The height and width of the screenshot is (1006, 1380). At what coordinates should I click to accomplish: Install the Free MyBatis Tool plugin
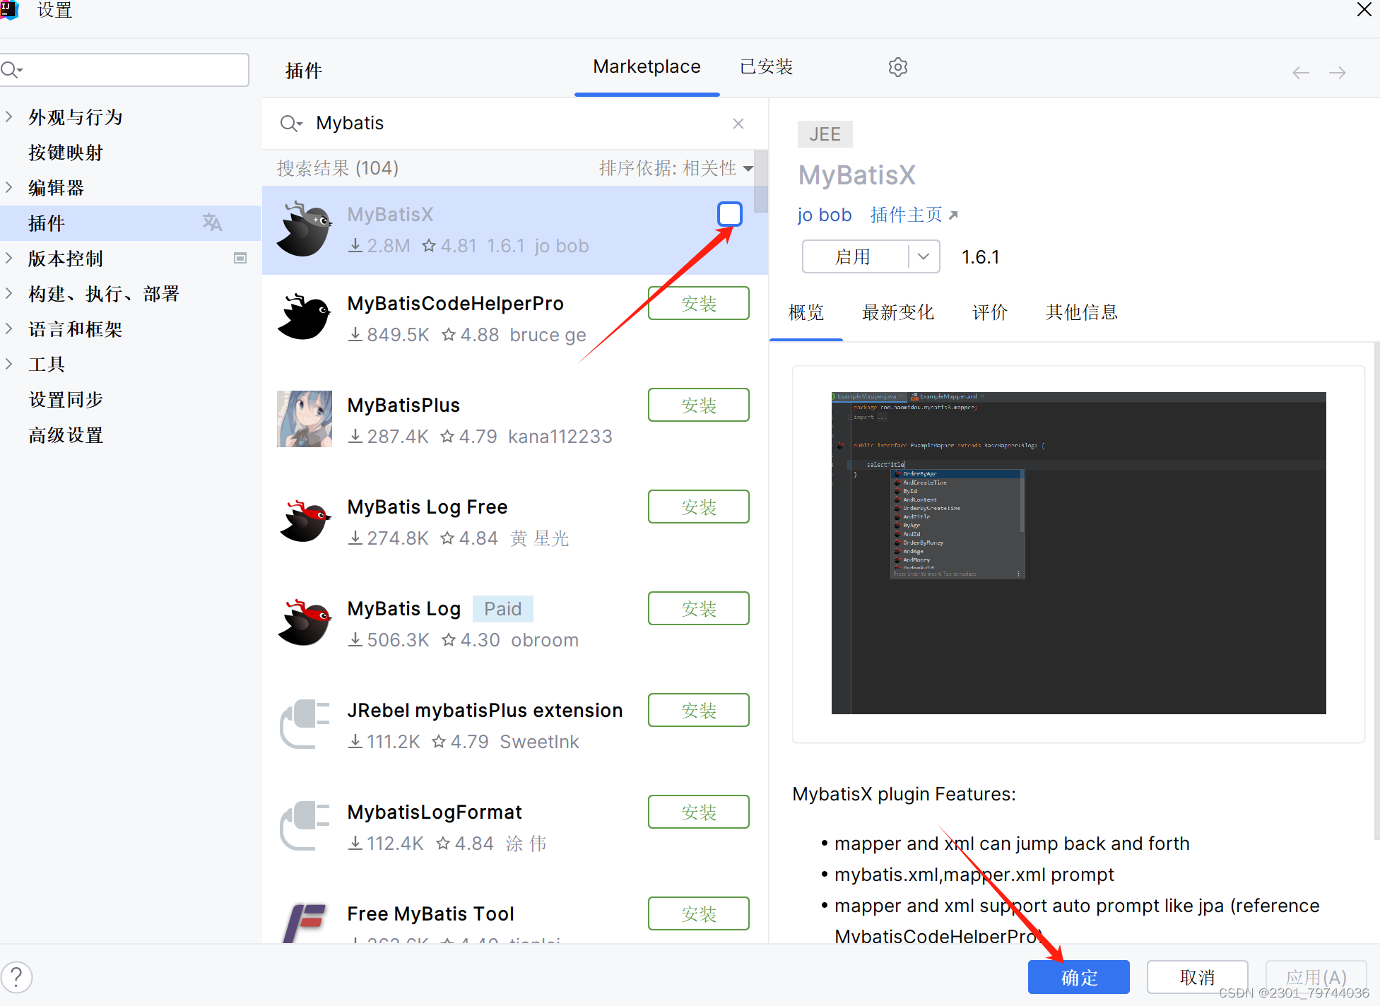pos(699,913)
